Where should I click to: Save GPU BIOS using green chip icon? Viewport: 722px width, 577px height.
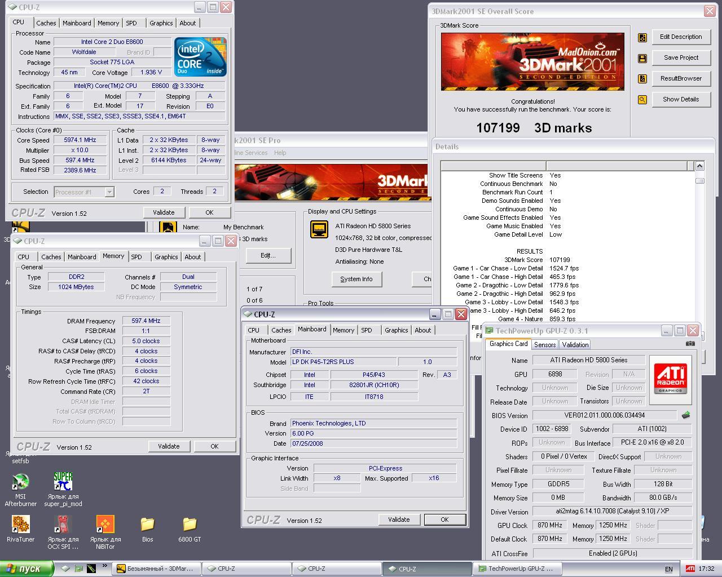[x=686, y=415]
